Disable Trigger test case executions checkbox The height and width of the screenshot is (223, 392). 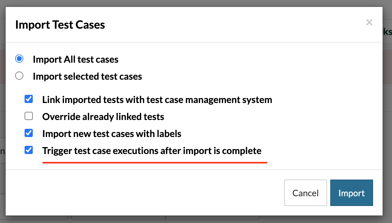[29, 150]
